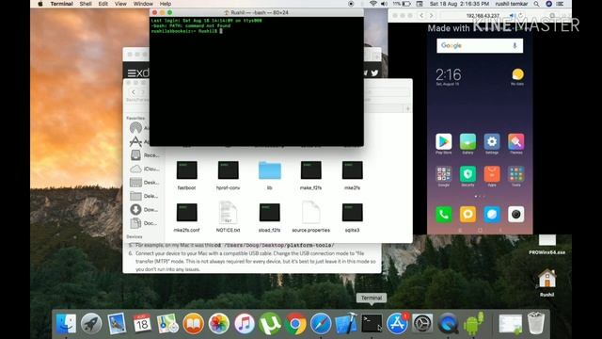Screen dimensions: 602x339
Task: Launch iTunes from the Dock
Action: click(245, 324)
